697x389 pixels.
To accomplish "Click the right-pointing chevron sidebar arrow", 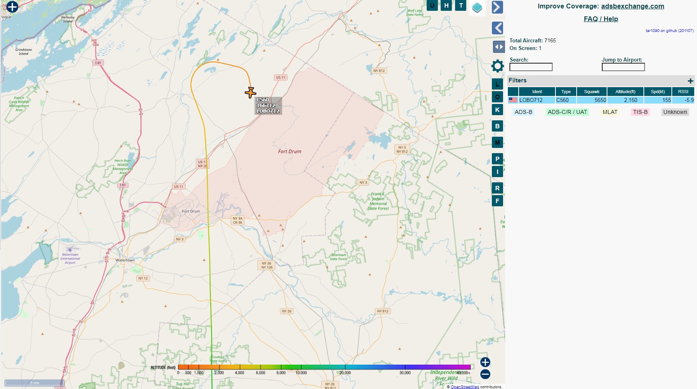I will coord(497,7).
